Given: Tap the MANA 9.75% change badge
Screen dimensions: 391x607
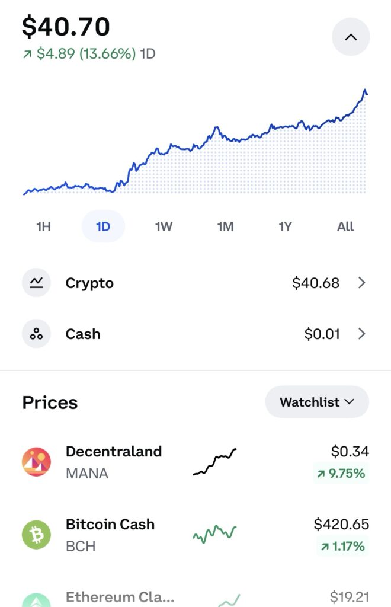Looking at the screenshot, I should [341, 473].
